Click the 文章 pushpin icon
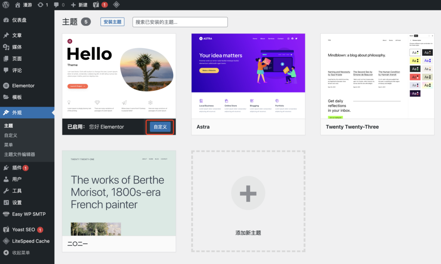The height and width of the screenshot is (264, 441). point(6,35)
